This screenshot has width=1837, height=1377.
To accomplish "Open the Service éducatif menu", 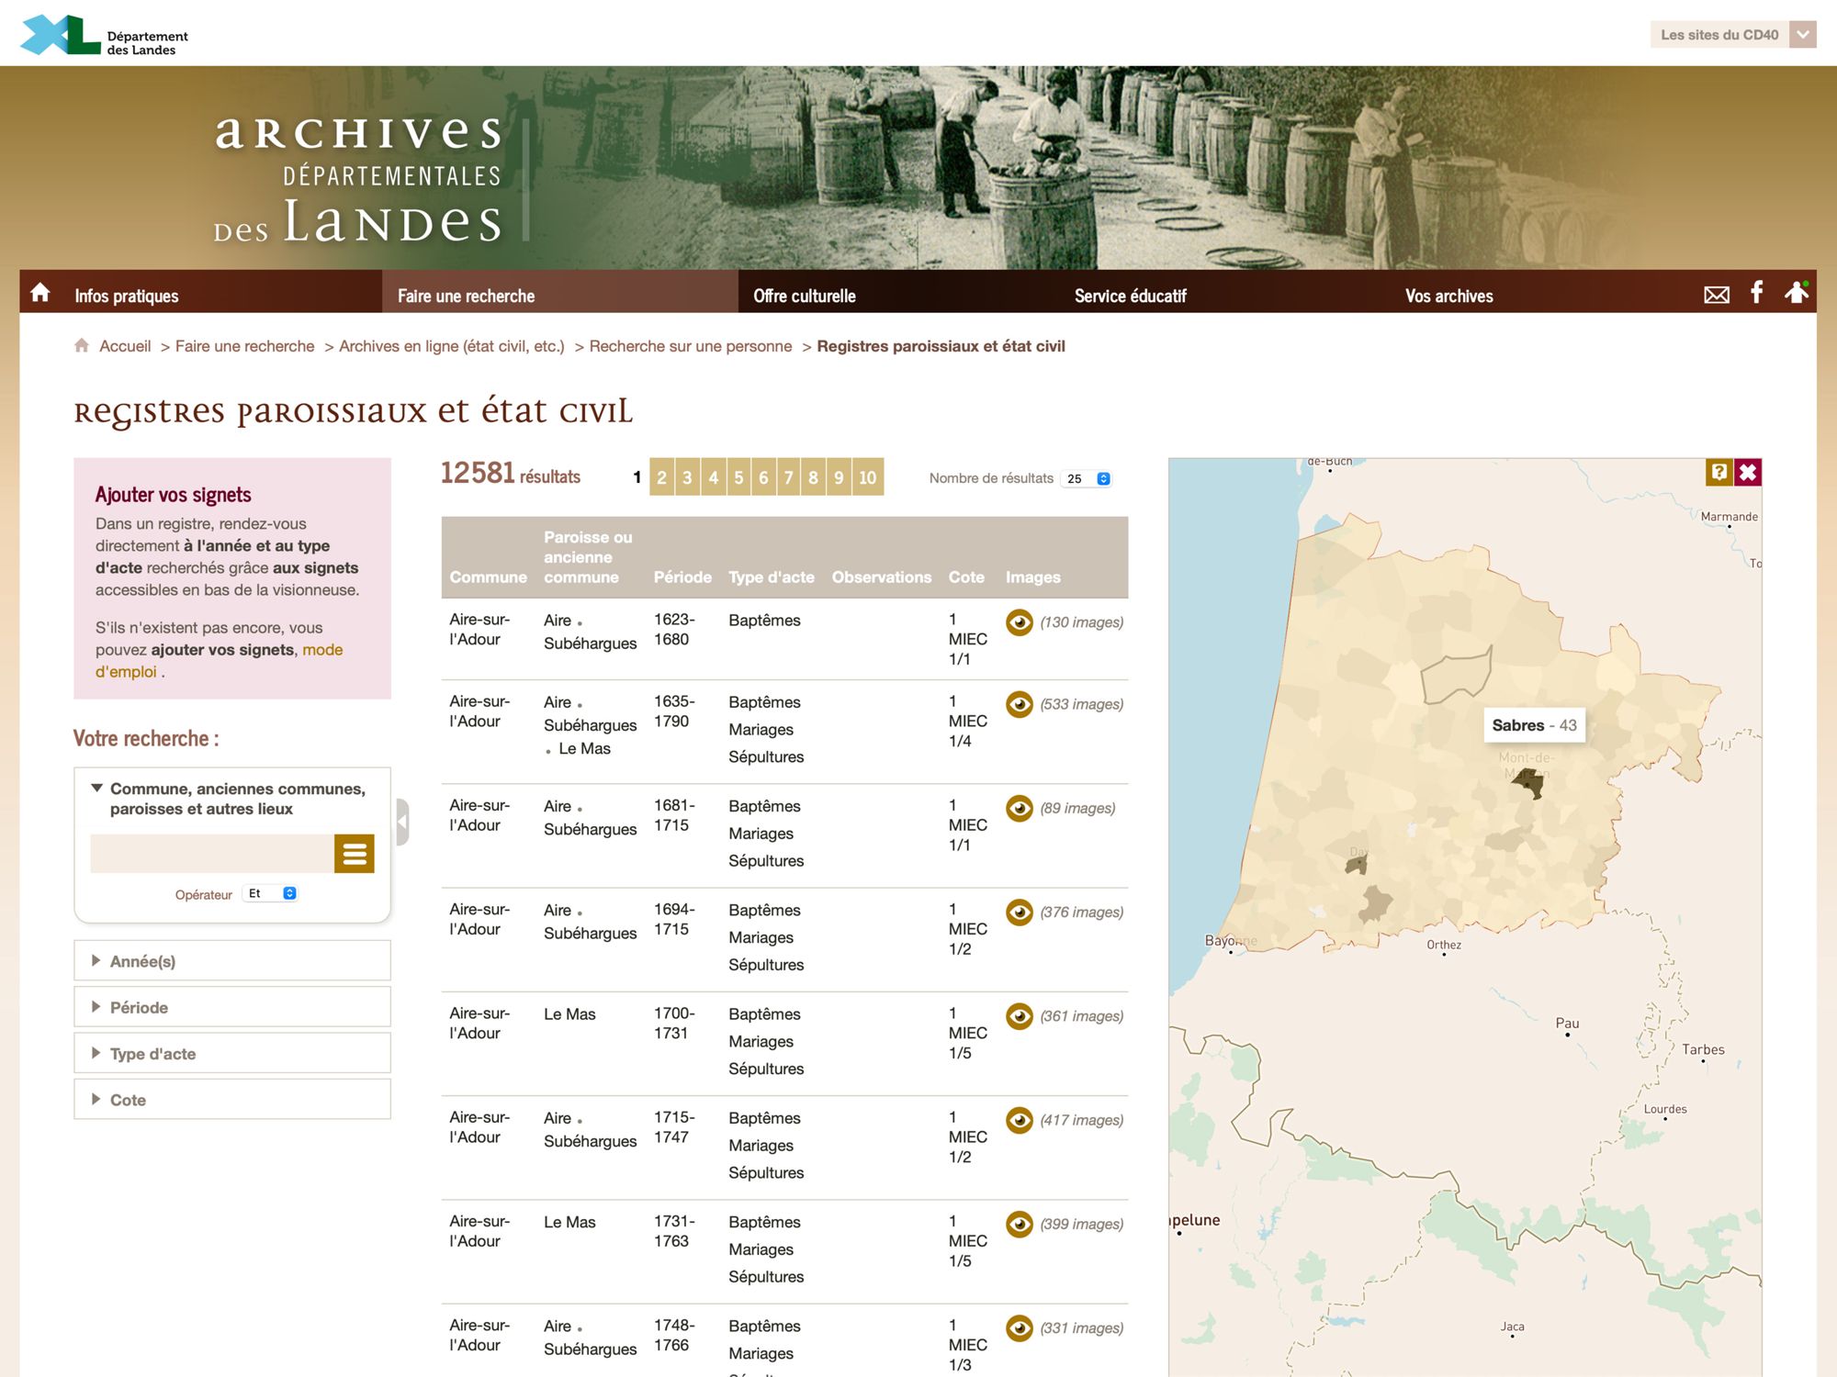I will pyautogui.click(x=1130, y=296).
